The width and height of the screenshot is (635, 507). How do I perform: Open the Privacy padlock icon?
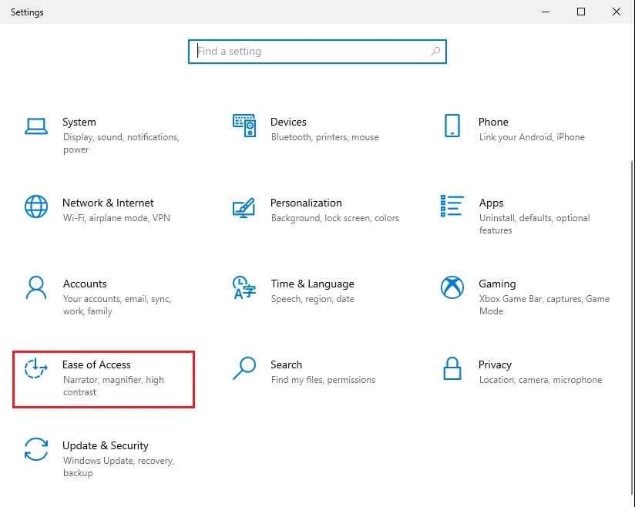click(452, 368)
